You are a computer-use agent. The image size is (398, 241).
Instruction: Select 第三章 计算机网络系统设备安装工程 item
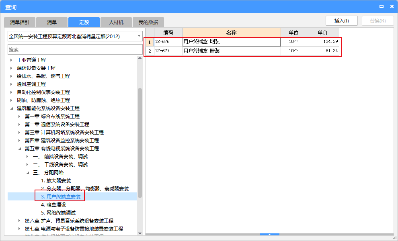pyautogui.click(x=64, y=133)
